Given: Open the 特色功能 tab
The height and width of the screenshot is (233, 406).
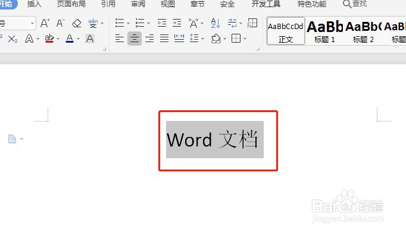Looking at the screenshot, I should click(312, 4).
